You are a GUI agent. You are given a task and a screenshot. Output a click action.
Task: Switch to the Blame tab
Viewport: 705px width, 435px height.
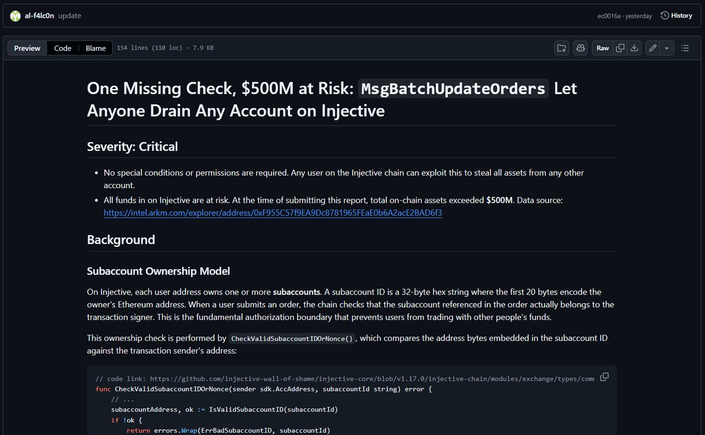click(96, 48)
